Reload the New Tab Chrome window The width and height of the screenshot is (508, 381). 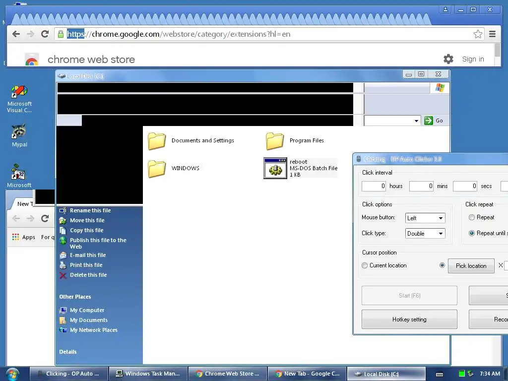click(45, 219)
